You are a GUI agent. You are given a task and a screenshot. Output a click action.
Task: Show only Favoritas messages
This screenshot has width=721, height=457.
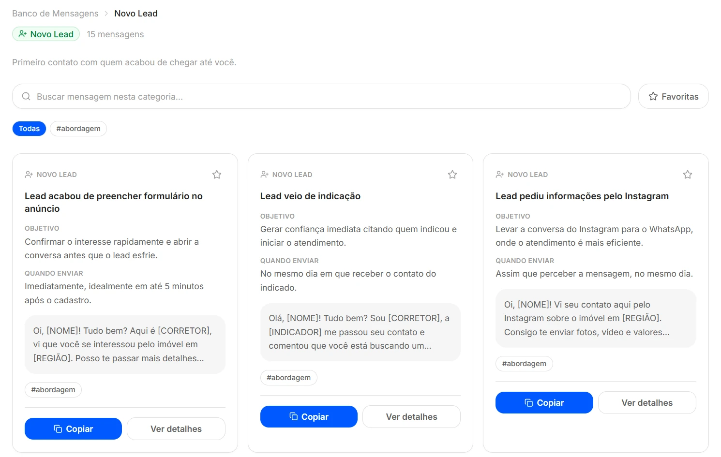(674, 96)
